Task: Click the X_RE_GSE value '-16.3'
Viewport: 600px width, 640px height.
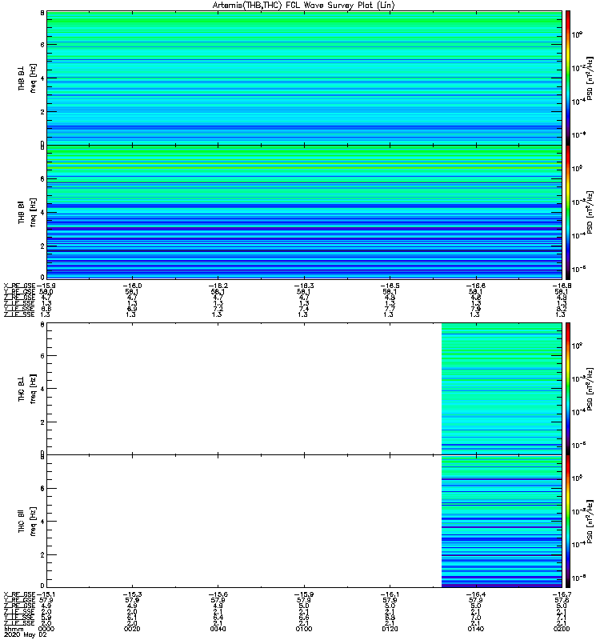Action: [x=304, y=286]
